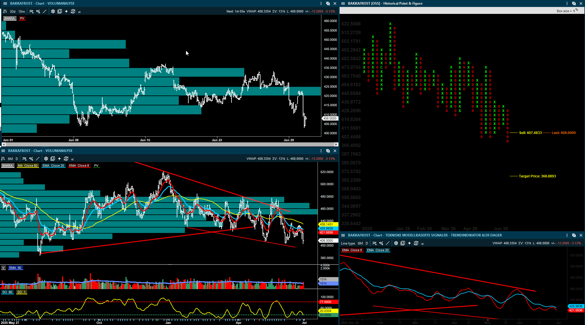
Task: Click symbol link search icon in top chart
Action: pyautogui.click(x=328, y=3)
